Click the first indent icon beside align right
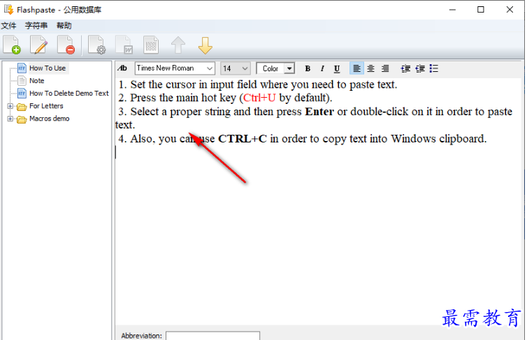 pyautogui.click(x=405, y=68)
